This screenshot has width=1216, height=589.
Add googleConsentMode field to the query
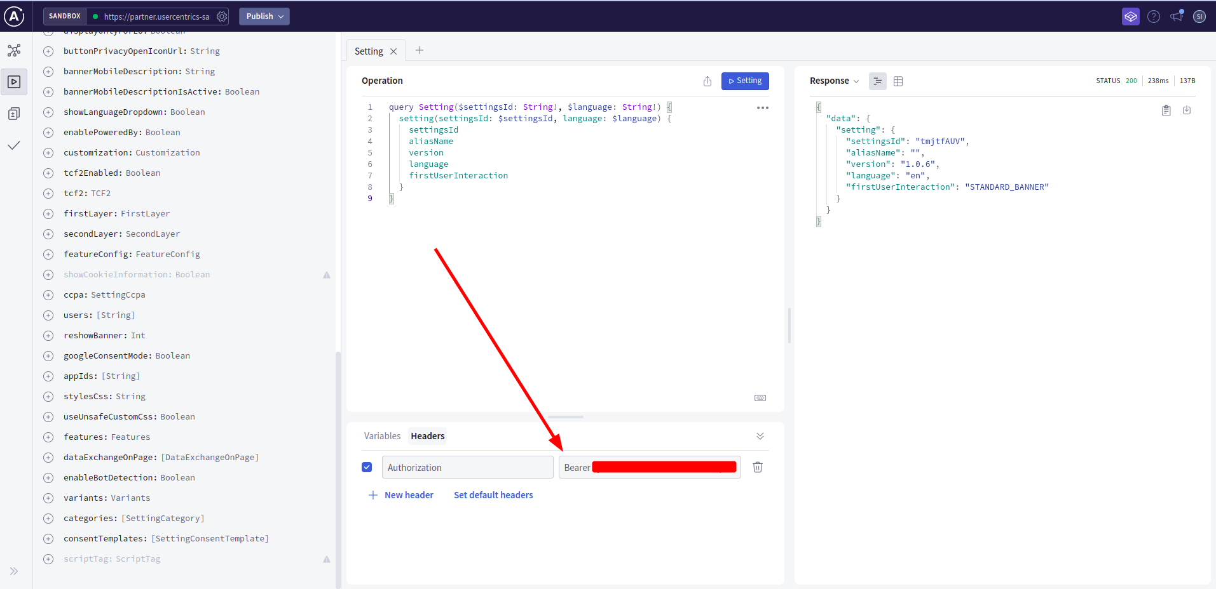click(x=48, y=356)
